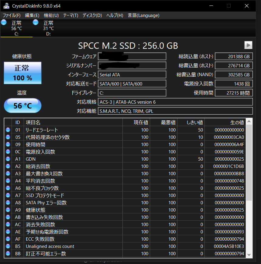Click the status dot for row A4 平均消去回数
Image resolution: width=261 pixels, height=264 pixels.
(8, 181)
